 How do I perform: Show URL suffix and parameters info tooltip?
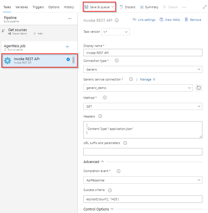click(125, 143)
